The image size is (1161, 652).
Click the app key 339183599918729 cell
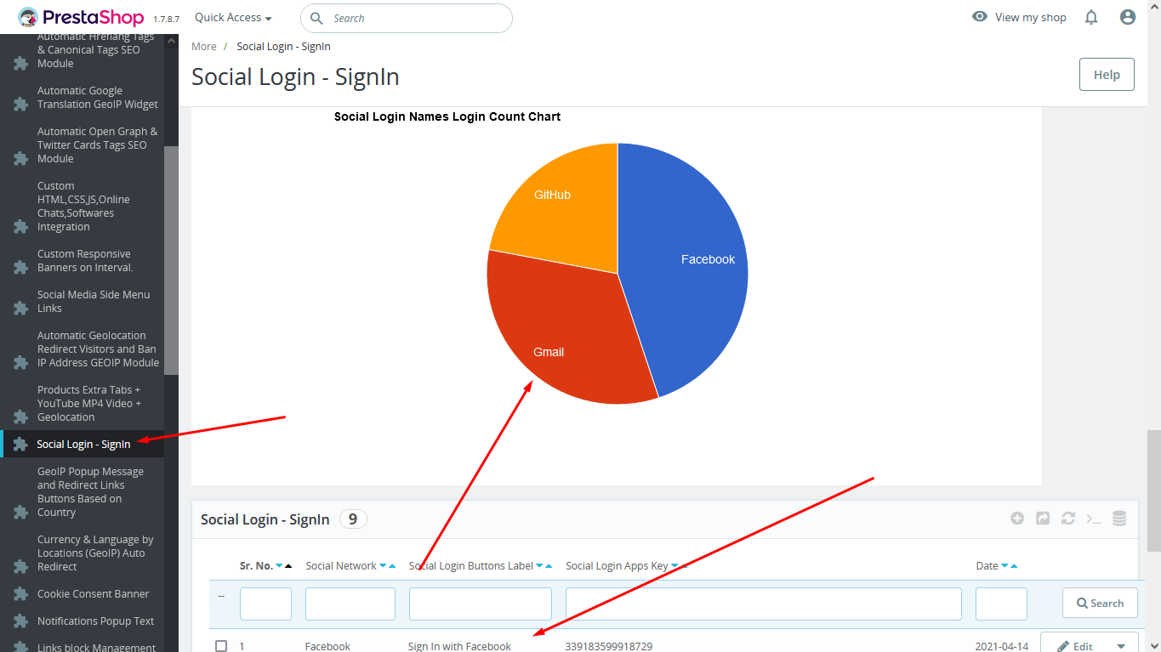pos(609,647)
